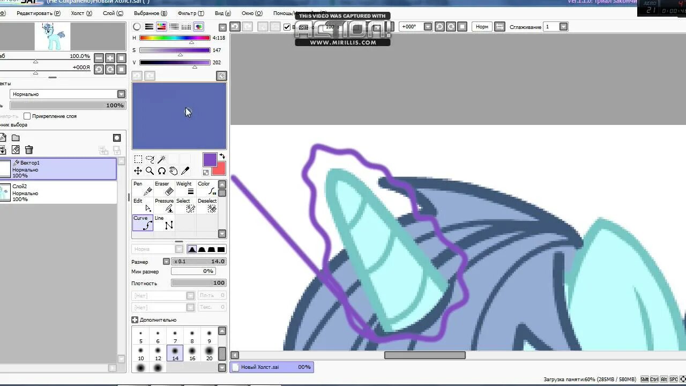Select the Pressure tool
The width and height of the screenshot is (686, 386).
click(x=163, y=205)
